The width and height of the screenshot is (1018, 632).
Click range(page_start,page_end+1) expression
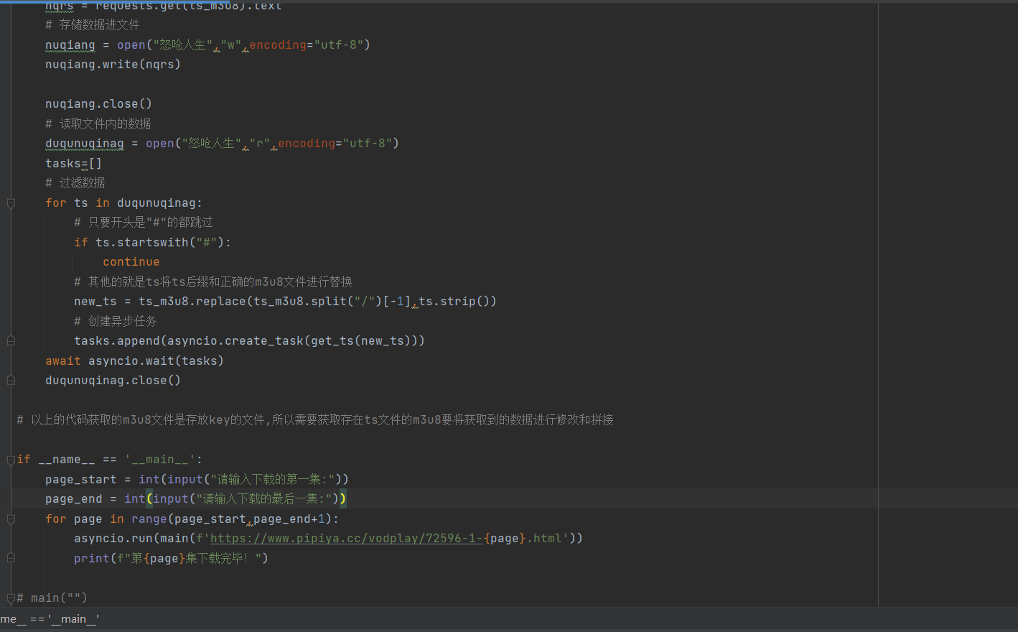point(231,519)
